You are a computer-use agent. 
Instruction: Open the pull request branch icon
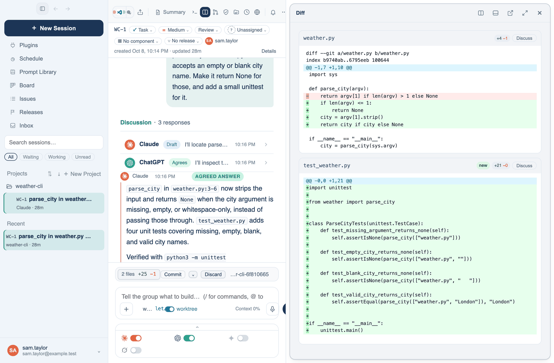(x=215, y=12)
